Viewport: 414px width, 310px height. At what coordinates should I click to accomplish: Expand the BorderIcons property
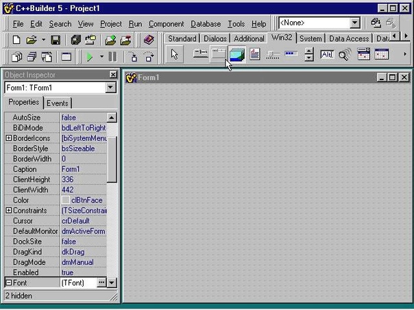coord(9,138)
